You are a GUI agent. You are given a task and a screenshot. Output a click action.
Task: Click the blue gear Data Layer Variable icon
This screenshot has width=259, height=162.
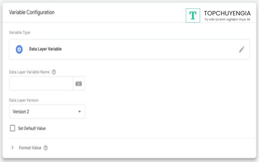pyautogui.click(x=19, y=50)
